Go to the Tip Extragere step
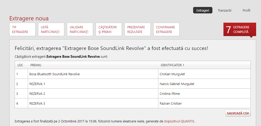Screen dimensions: 261x126 (22, 30)
